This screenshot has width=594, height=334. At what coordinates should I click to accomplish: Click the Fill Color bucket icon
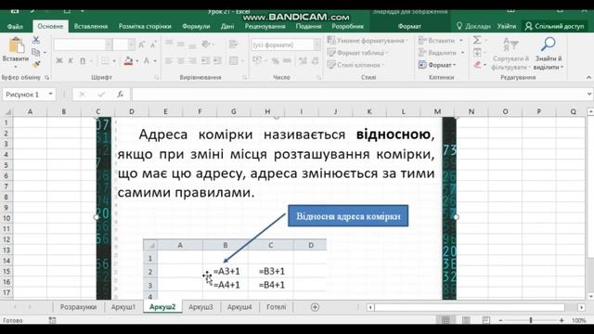coord(128,60)
